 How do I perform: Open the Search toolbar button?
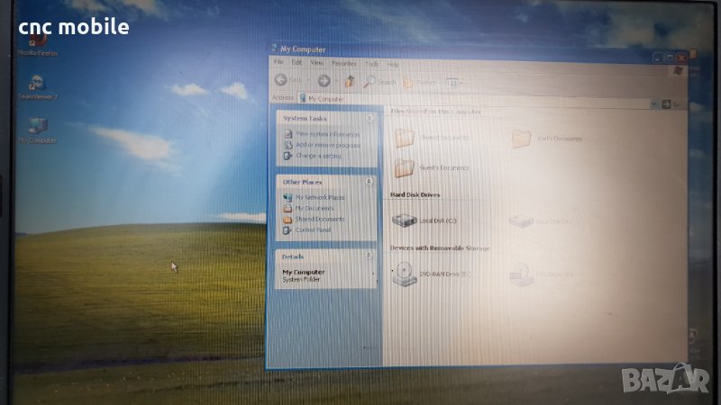pyautogui.click(x=380, y=82)
